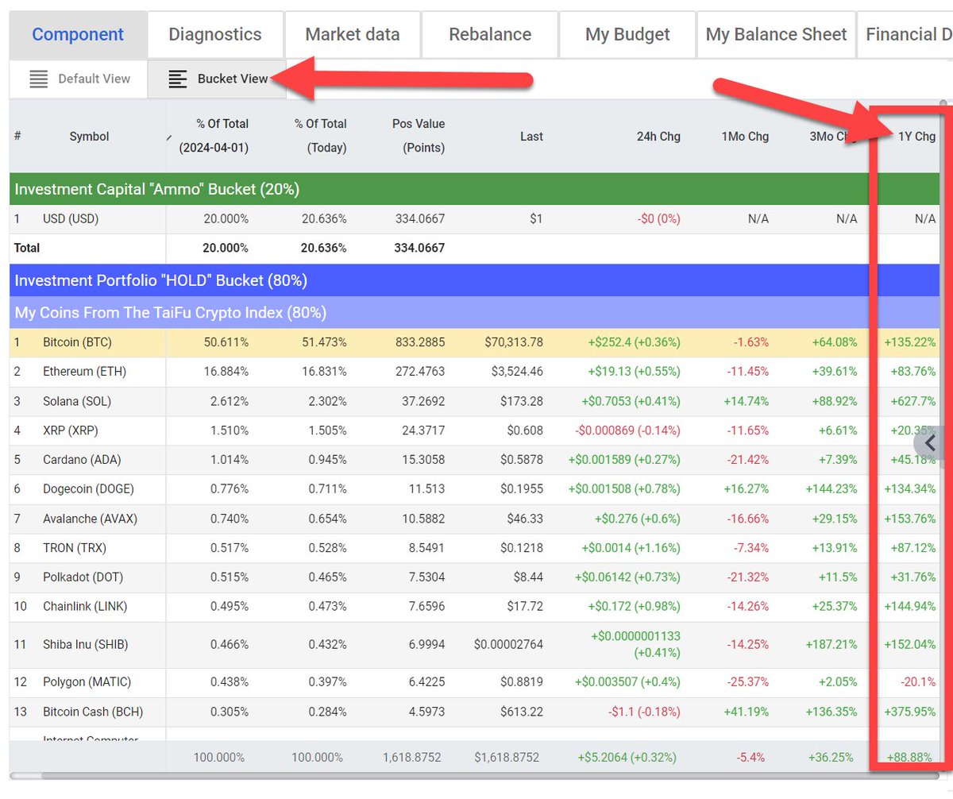Sort by Pos Value (Points) header
This screenshot has height=799, width=953.
coord(418,136)
